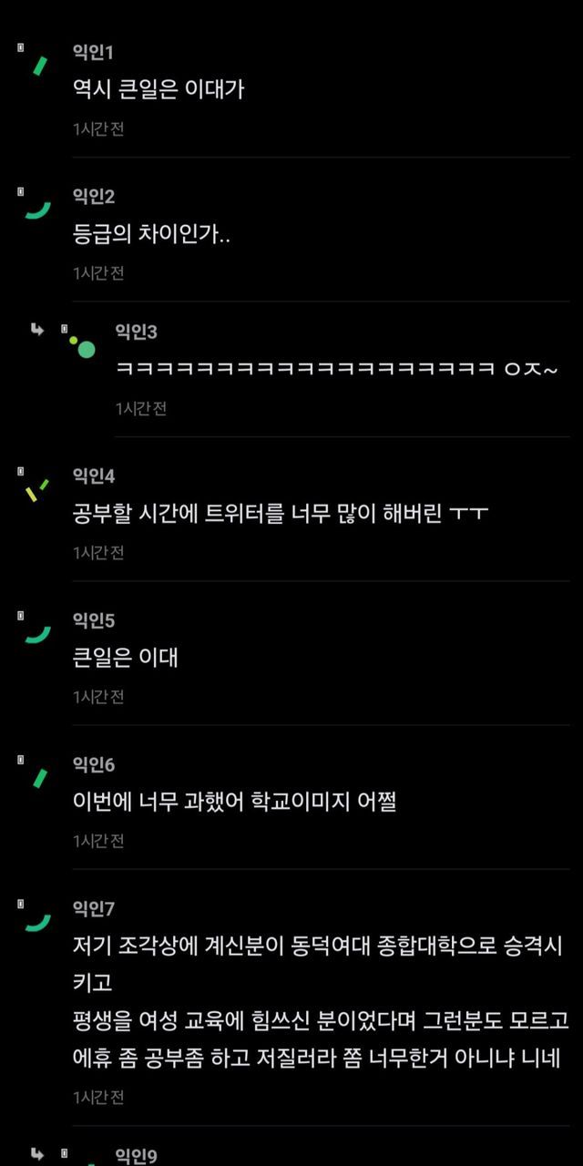
Task: Select the comment '이번에 너무 과했어 학교이미지 어쩔'
Action: click(234, 802)
